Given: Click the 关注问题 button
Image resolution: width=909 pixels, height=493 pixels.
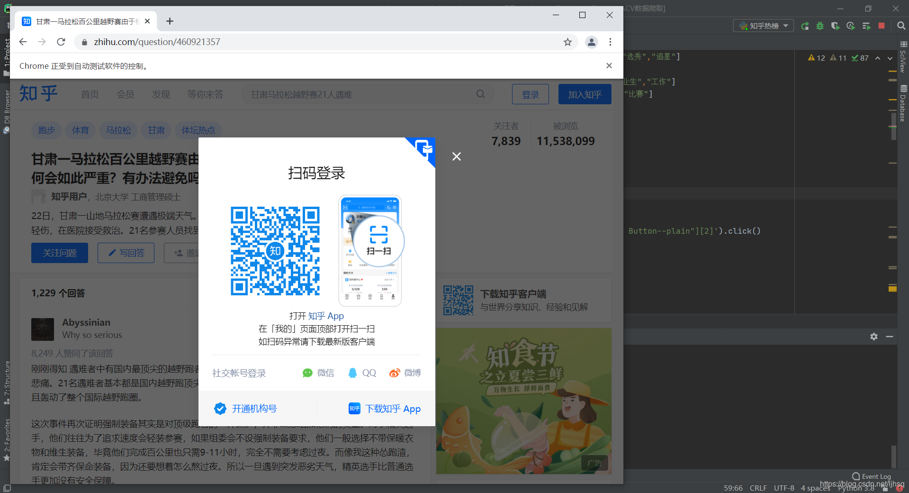Looking at the screenshot, I should click(60, 253).
